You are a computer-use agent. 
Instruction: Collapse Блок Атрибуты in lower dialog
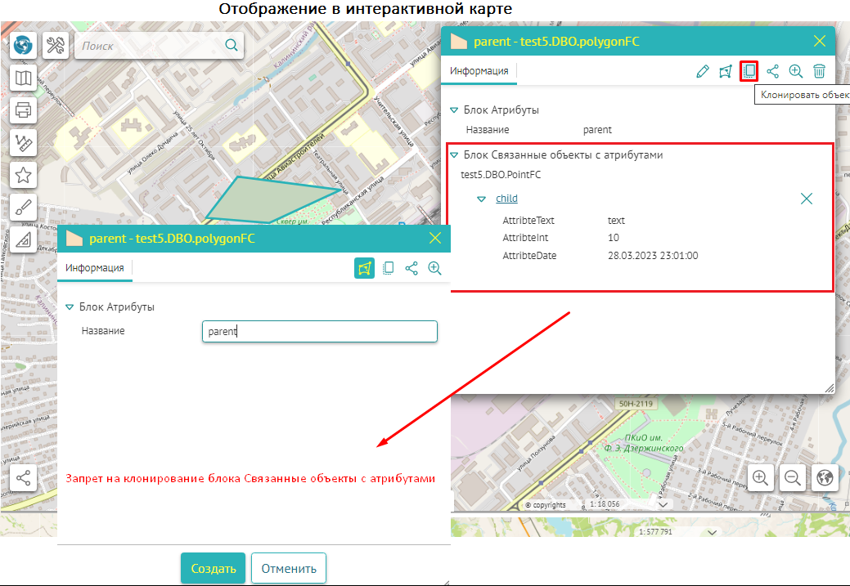click(x=70, y=307)
